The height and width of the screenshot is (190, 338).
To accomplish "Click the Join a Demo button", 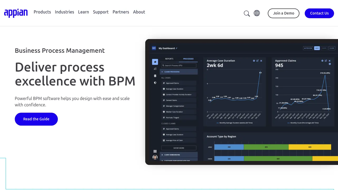I will coord(284,13).
